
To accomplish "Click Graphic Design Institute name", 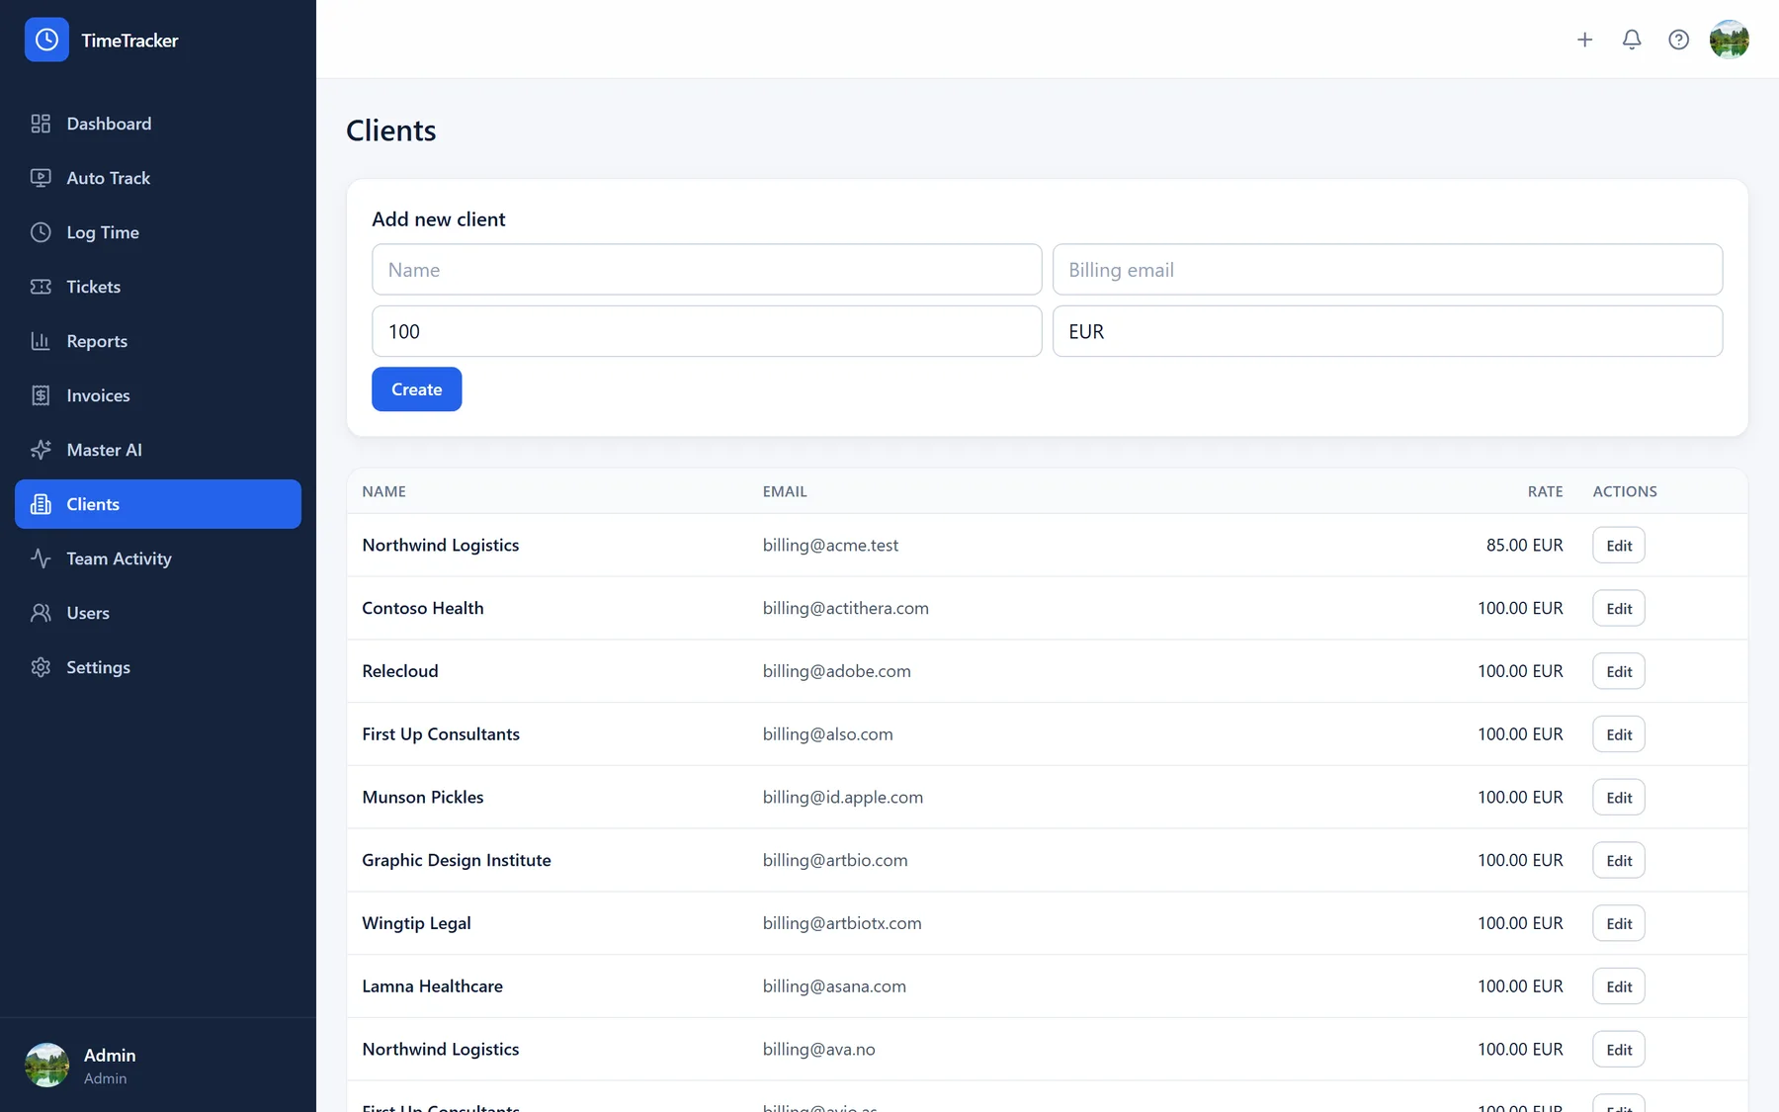I will point(457,860).
